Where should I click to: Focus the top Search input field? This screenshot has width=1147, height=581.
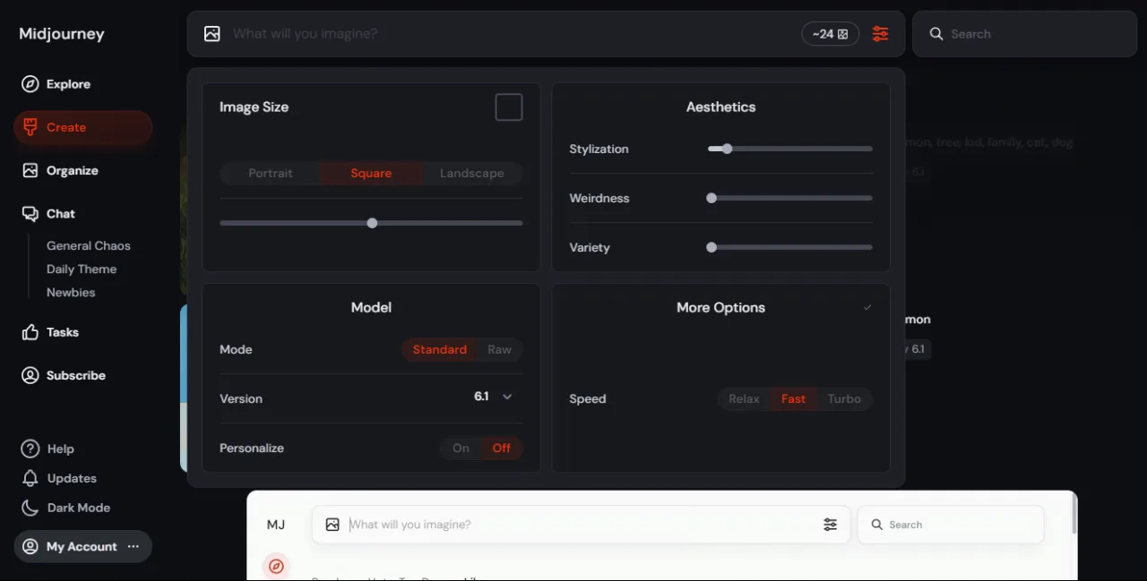pyautogui.click(x=1024, y=34)
